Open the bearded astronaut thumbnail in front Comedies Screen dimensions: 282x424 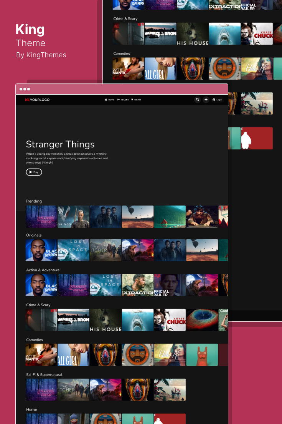(x=138, y=355)
